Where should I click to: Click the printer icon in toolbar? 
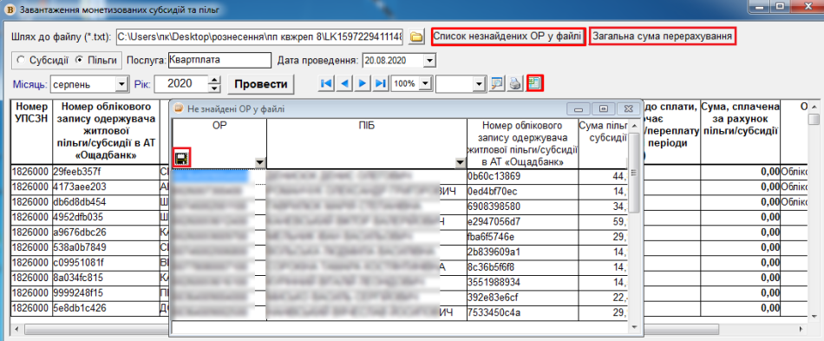point(515,83)
